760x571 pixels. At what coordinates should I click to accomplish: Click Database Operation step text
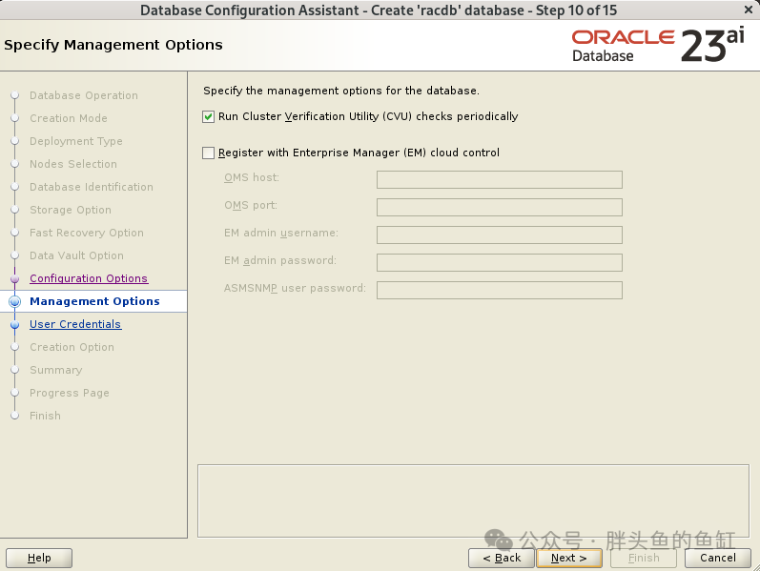tap(83, 95)
